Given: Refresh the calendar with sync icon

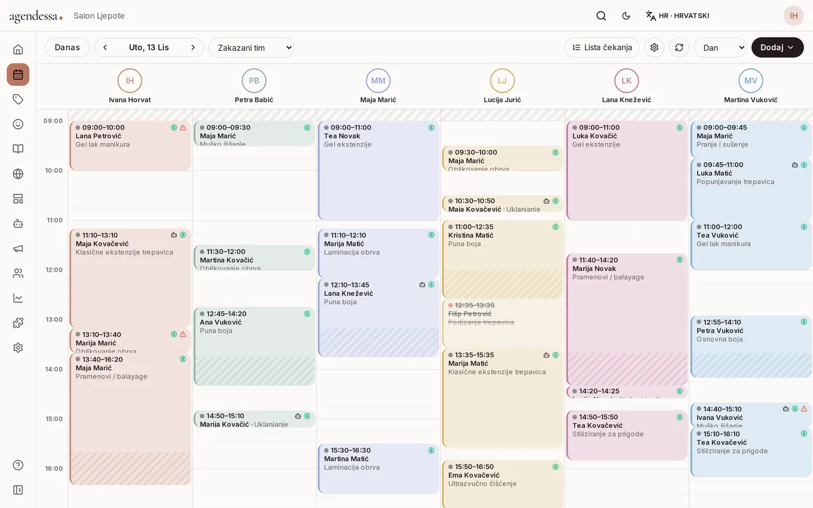Looking at the screenshot, I should (679, 48).
